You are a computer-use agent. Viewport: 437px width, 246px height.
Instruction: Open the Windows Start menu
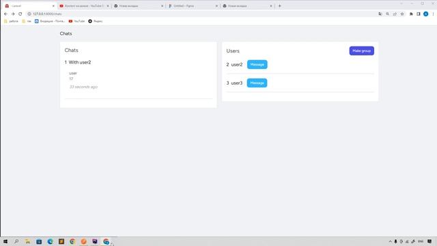(5, 241)
